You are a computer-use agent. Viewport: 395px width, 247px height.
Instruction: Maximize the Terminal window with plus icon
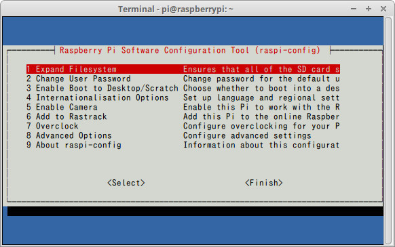(x=369, y=9)
